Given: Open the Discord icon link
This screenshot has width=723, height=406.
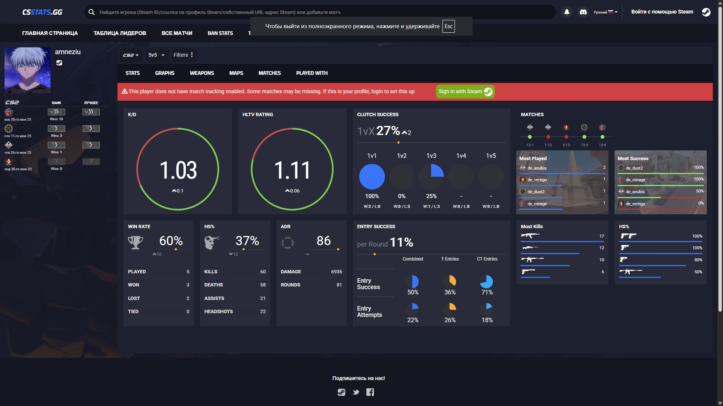Looking at the screenshot, I should (x=583, y=12).
